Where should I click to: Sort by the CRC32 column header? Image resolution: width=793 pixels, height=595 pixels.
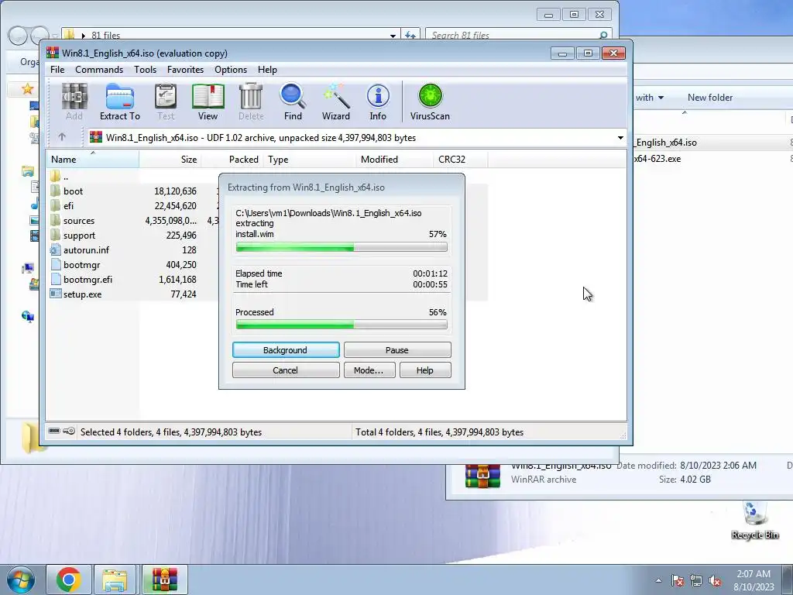pyautogui.click(x=461, y=160)
